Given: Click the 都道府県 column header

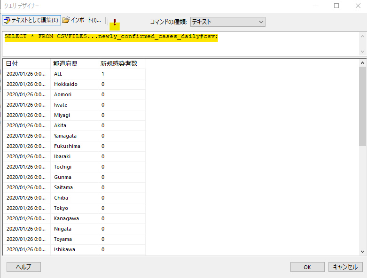Looking at the screenshot, I should tap(74, 63).
